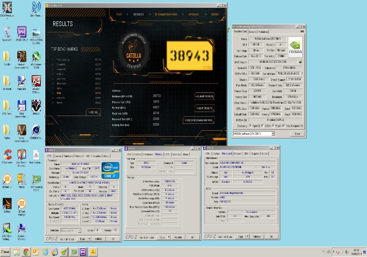This screenshot has height=257, width=367.
Task: Open the RECOMMENDATIONS tab in Catzilla
Action: [x=166, y=14]
